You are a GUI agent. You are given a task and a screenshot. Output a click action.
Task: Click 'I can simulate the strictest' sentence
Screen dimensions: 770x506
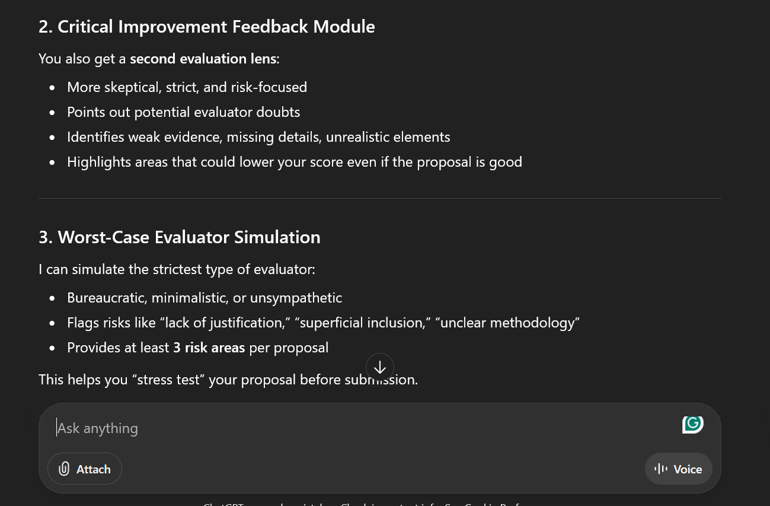177,269
